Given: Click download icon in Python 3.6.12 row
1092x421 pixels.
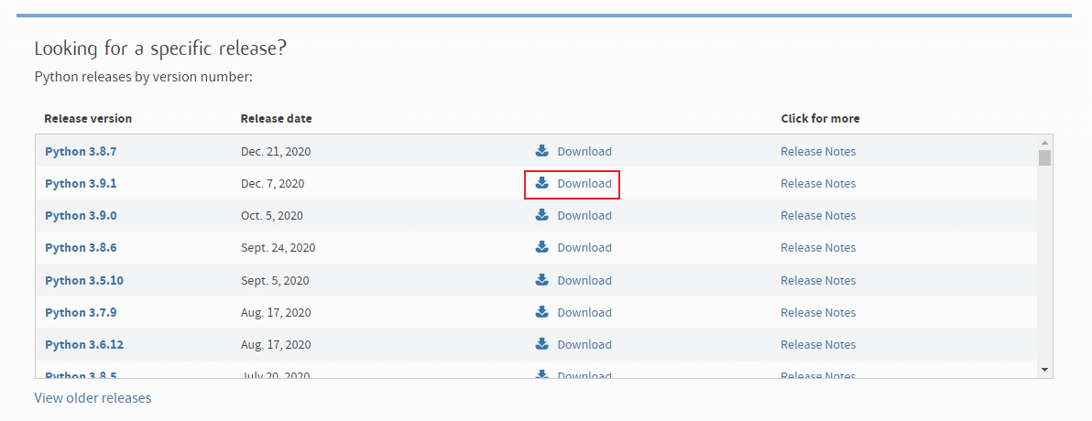Looking at the screenshot, I should [x=541, y=344].
